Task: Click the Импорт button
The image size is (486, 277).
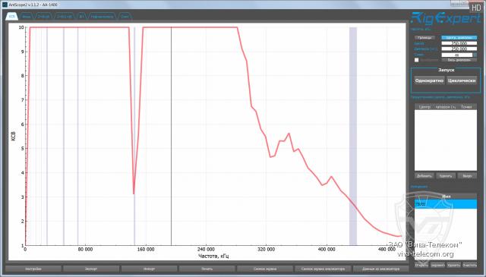Action: click(149, 269)
